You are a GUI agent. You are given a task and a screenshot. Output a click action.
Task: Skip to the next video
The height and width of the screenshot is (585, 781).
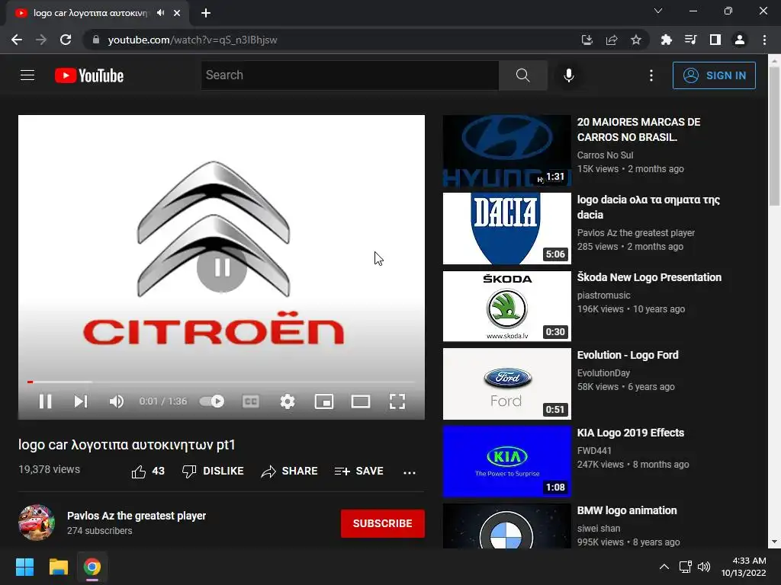81,401
